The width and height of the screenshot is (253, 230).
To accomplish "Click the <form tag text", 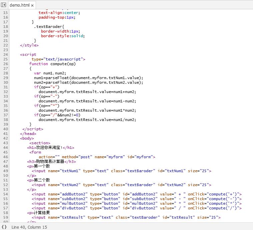I will [x=35, y=152].
